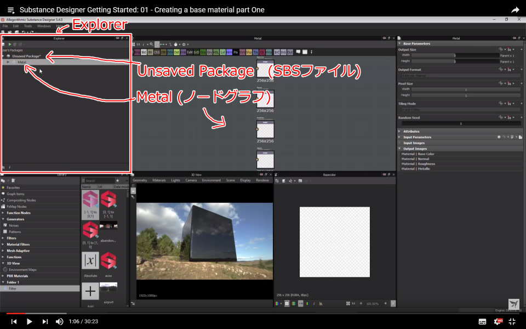Viewport: 526px width, 329px height.
Task: Play the YouTube video
Action: [x=29, y=322]
